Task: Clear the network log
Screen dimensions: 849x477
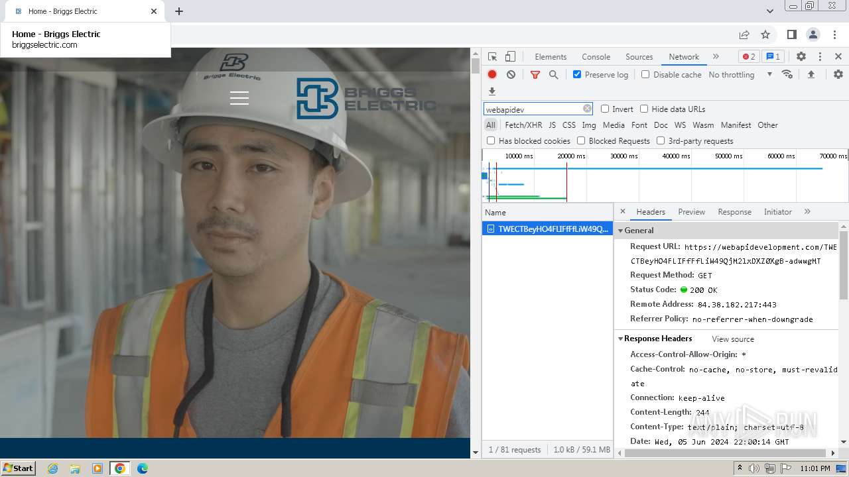Action: pyautogui.click(x=511, y=75)
